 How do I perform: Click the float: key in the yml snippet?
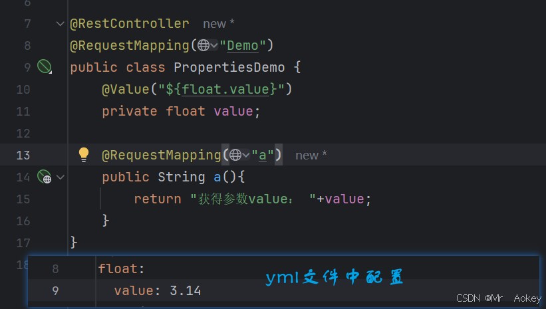pyautogui.click(x=121, y=268)
